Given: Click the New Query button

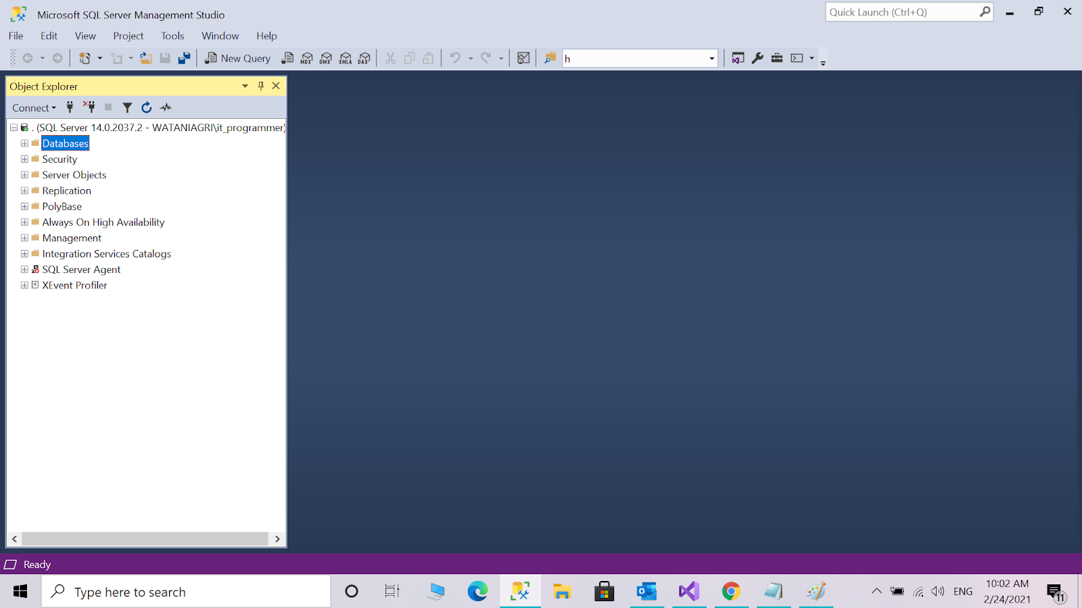Looking at the screenshot, I should tap(238, 58).
